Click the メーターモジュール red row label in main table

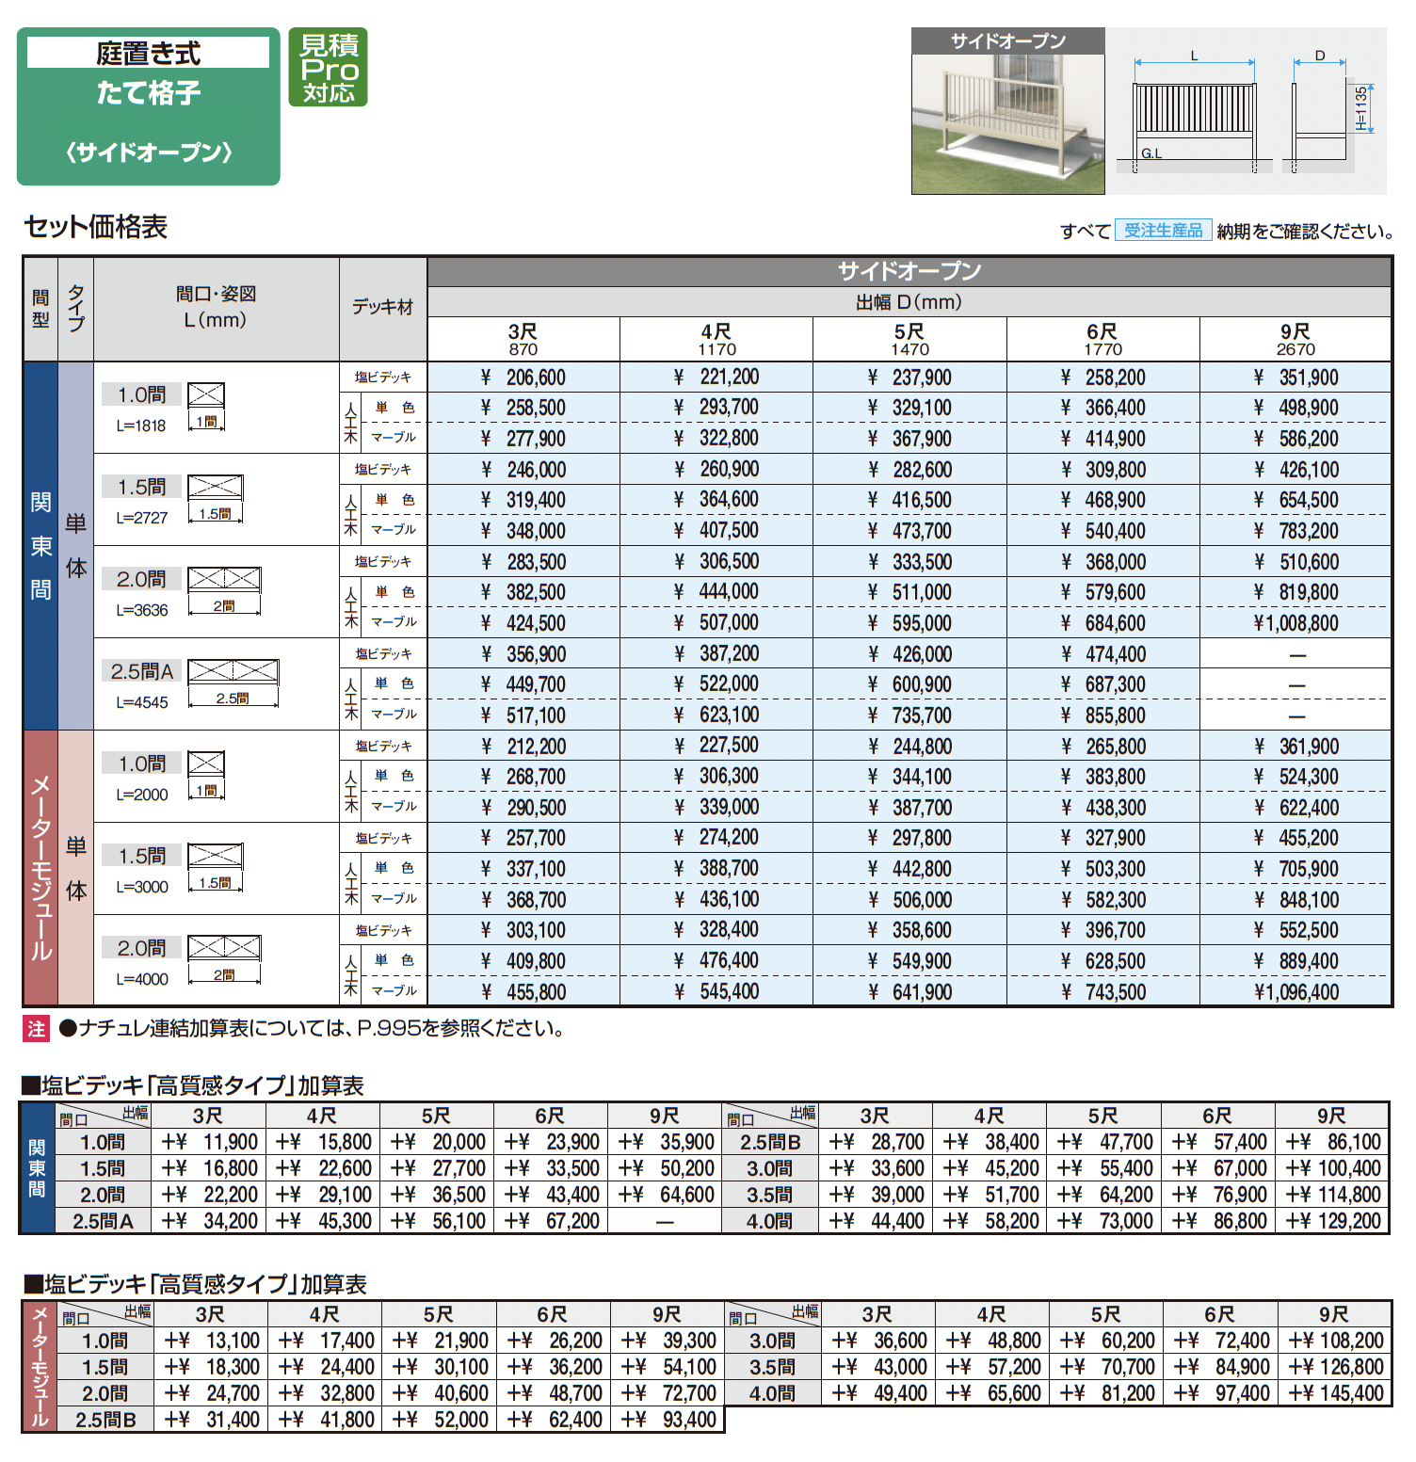coord(40,868)
